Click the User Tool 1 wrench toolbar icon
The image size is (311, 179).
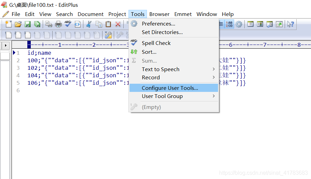(x=120, y=35)
